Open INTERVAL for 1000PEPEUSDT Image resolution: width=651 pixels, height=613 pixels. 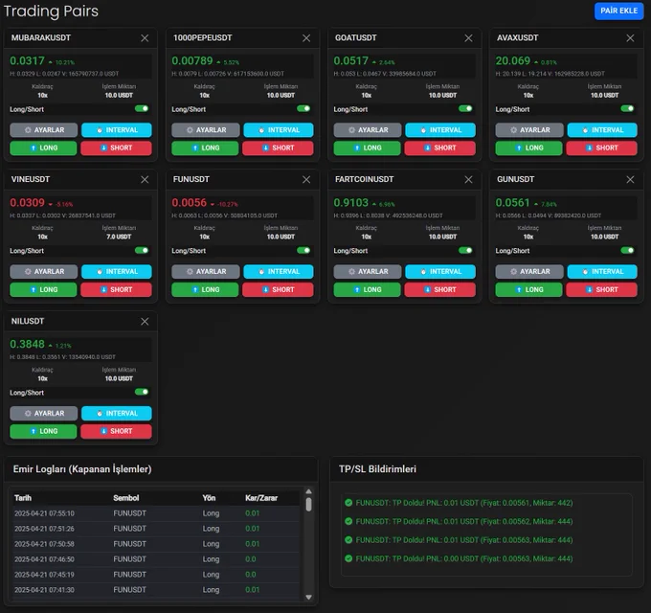coord(279,130)
